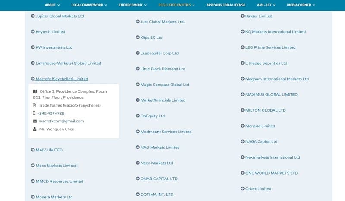Click the Macrofx office address text
Screen dimensions: 345x201
70,94
